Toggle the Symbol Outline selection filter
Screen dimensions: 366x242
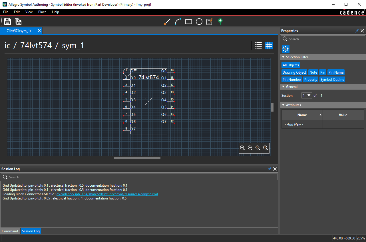[332, 80]
